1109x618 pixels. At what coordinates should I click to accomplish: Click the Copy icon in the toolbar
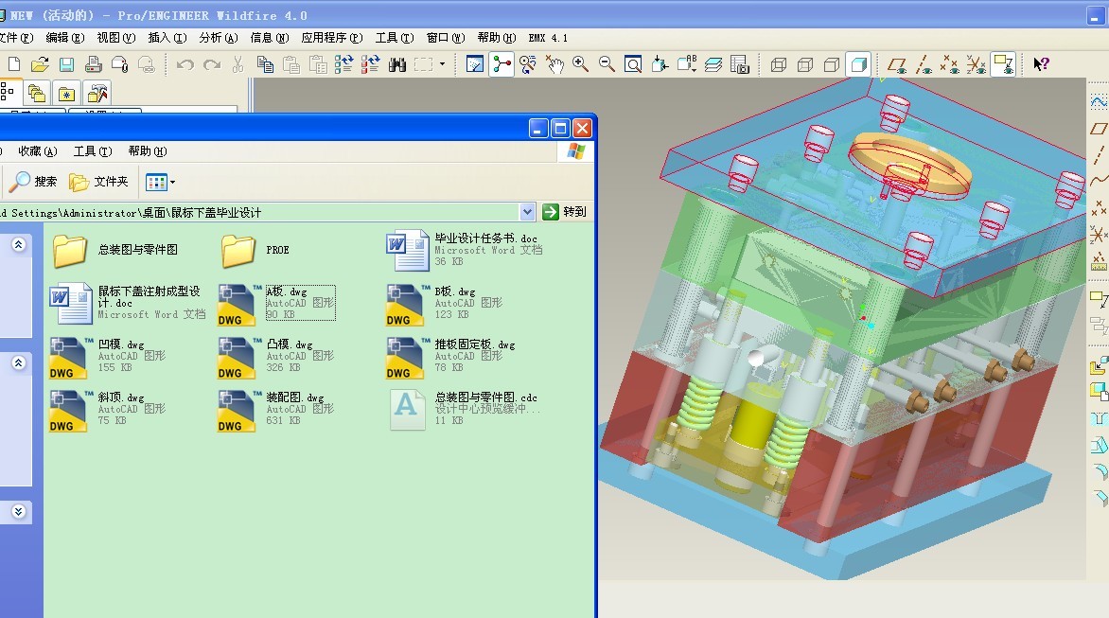(265, 64)
